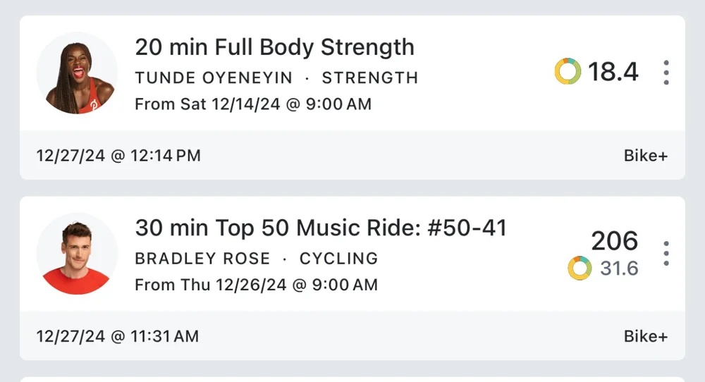Click the strive score ring beside 31.6

tap(580, 269)
